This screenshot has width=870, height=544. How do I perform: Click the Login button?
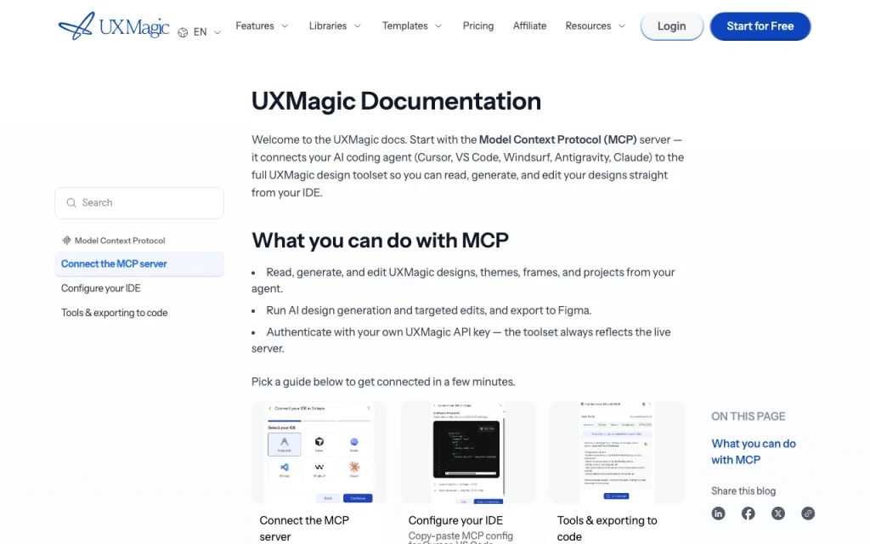671,26
